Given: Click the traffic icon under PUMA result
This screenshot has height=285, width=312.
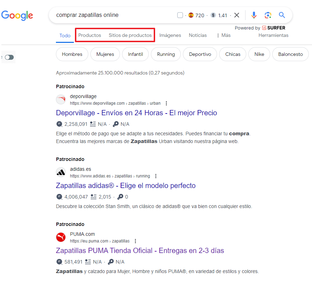Looking at the screenshot, I should [59, 262].
